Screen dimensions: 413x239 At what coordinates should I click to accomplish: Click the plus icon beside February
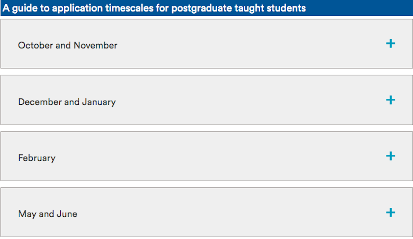390,156
